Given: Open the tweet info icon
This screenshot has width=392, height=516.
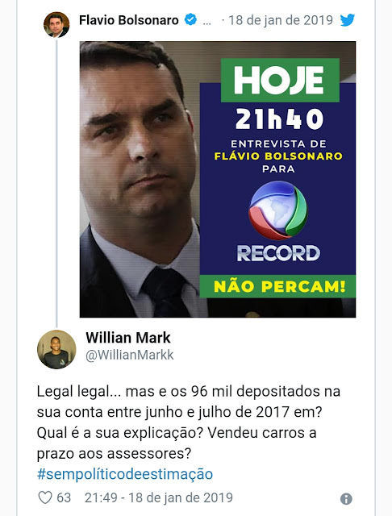Looking at the screenshot, I should point(346,498).
